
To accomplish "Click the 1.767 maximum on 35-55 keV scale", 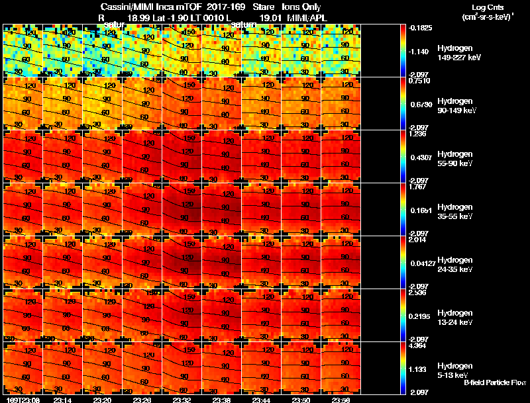I will (x=417, y=187).
